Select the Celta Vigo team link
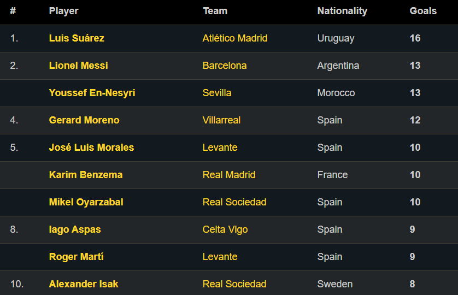 (x=225, y=229)
